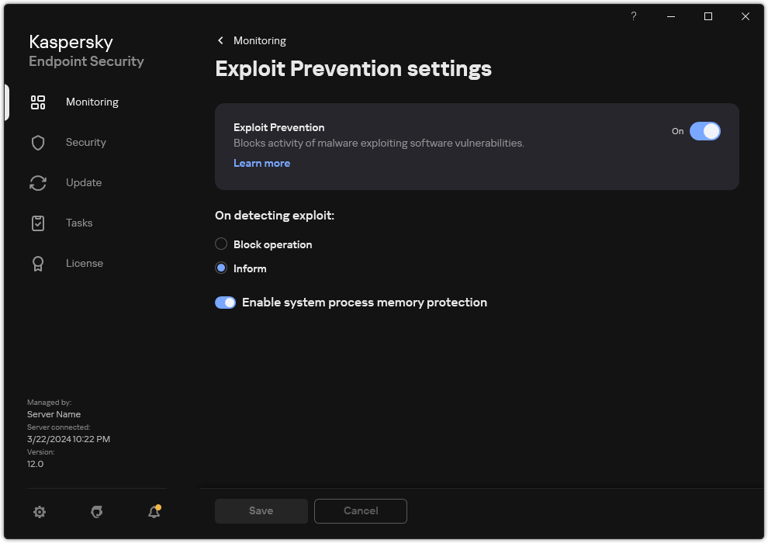Viewport: 768px width, 543px height.
Task: Open notifications bell with alert badge
Action: coord(153,512)
